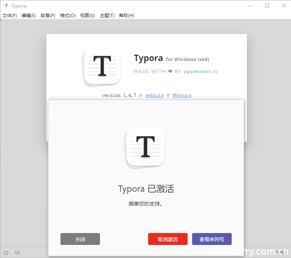
Task: Click the Typora title bar app icon
Action: pyautogui.click(x=6, y=6)
